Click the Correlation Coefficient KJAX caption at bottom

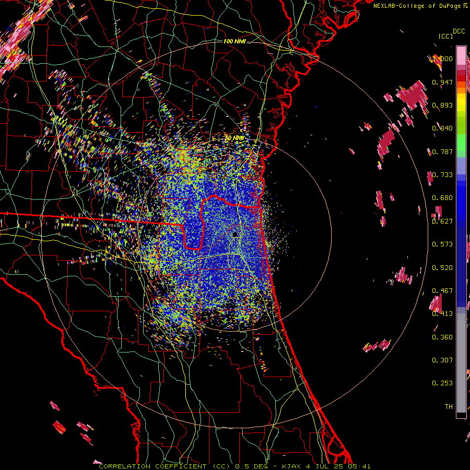click(234, 466)
